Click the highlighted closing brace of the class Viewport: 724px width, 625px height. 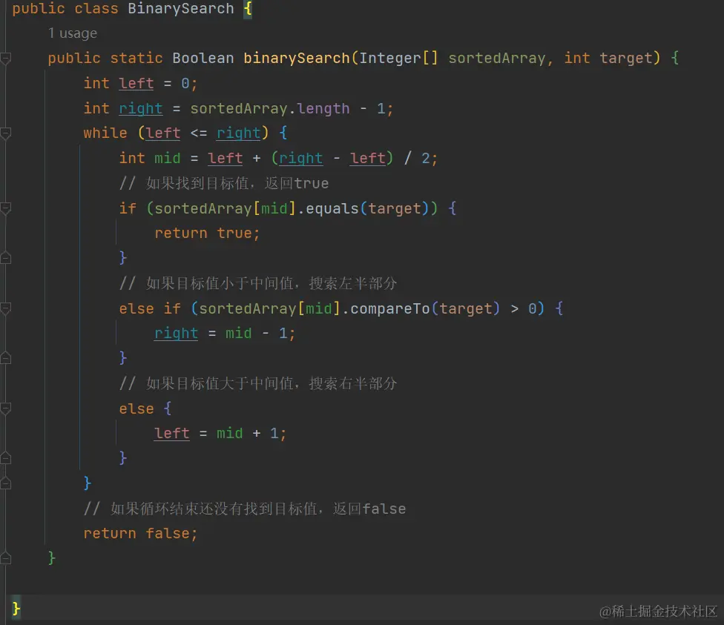(16, 609)
